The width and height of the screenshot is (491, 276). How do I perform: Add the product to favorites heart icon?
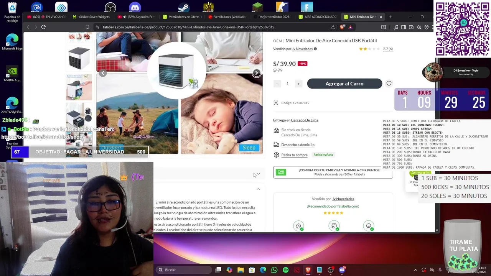coord(389,84)
